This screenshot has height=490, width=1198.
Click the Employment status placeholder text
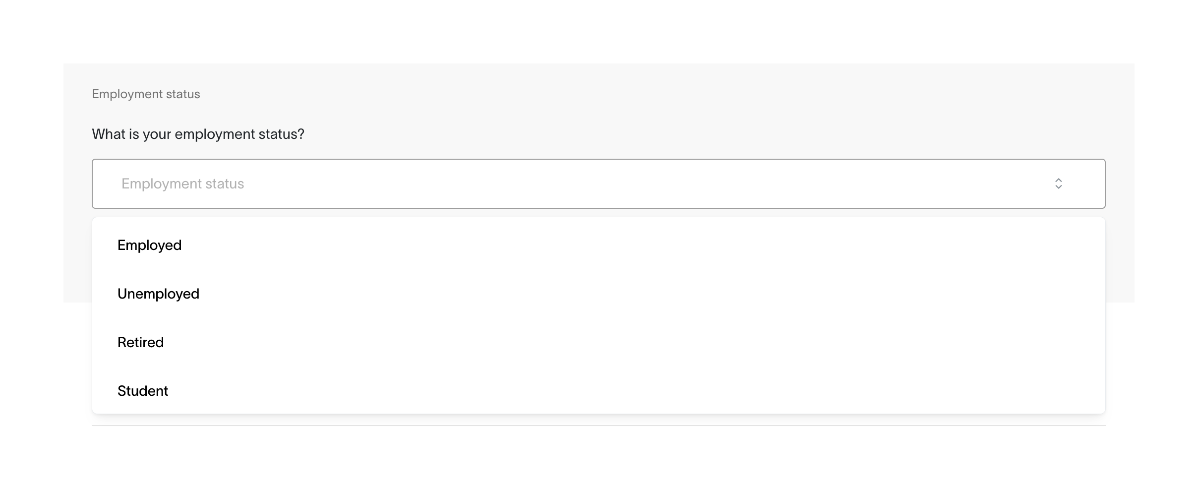click(182, 184)
